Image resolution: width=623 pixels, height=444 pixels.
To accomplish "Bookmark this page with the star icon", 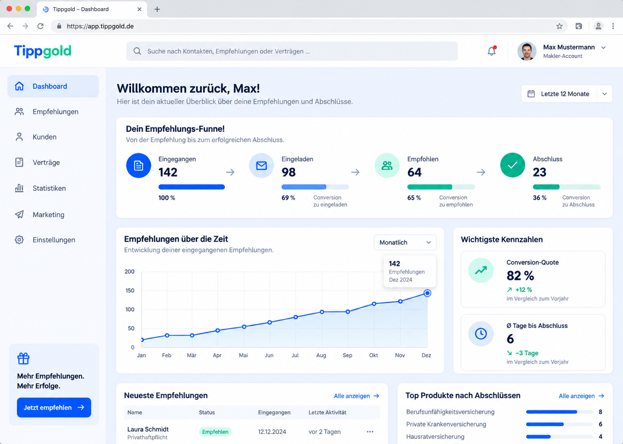I will [559, 26].
